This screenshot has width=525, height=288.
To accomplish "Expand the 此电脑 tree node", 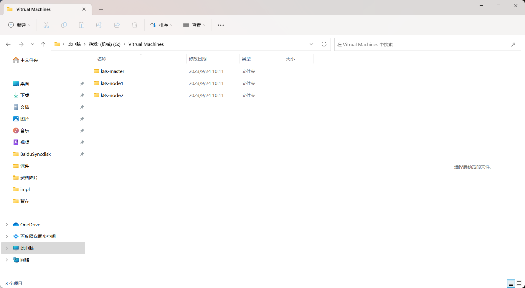I will pyautogui.click(x=7, y=248).
